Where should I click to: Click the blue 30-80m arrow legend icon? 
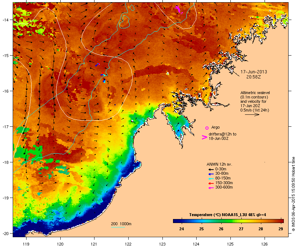pos(211,174)
